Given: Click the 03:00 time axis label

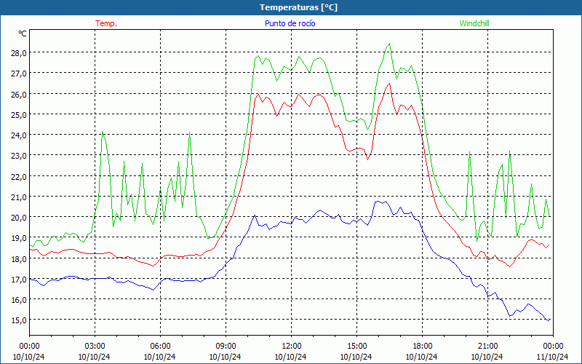Looking at the screenshot, I should [x=95, y=347].
